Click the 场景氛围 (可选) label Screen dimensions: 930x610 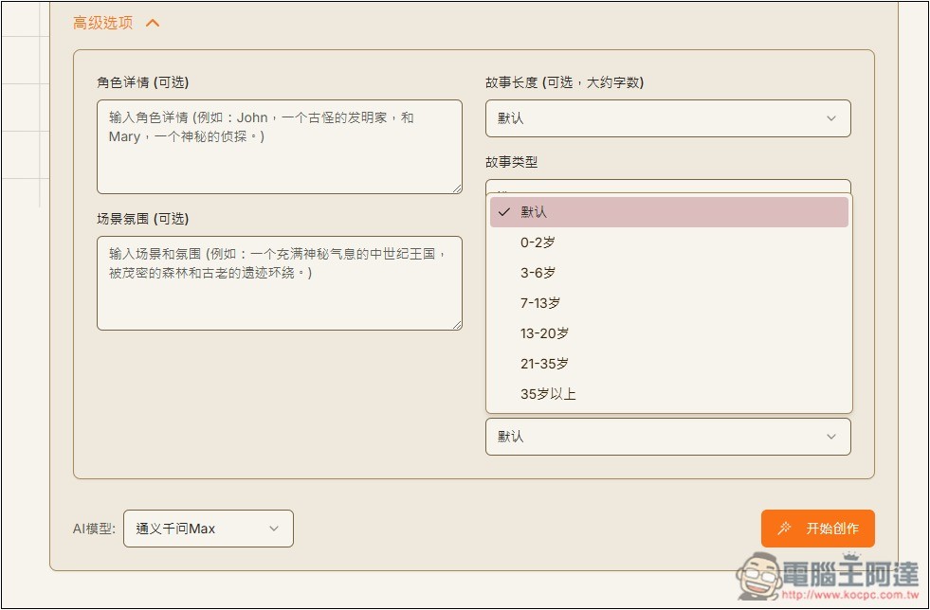click(x=143, y=219)
